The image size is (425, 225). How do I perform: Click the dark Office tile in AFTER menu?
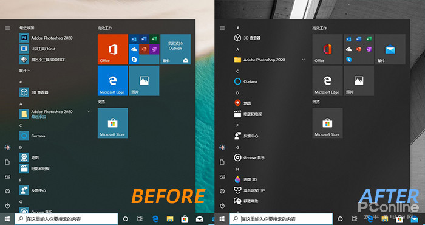[x=327, y=49]
